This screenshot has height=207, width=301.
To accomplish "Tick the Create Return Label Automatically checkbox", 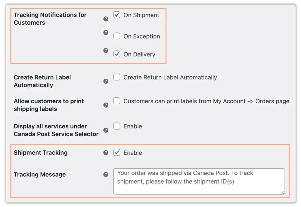I will coord(117,77).
